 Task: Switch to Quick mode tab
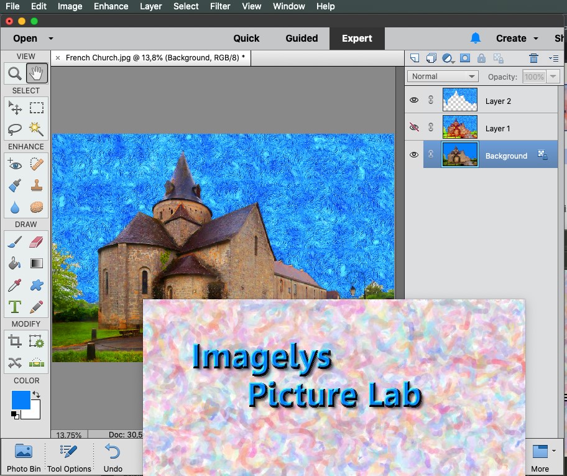point(246,39)
